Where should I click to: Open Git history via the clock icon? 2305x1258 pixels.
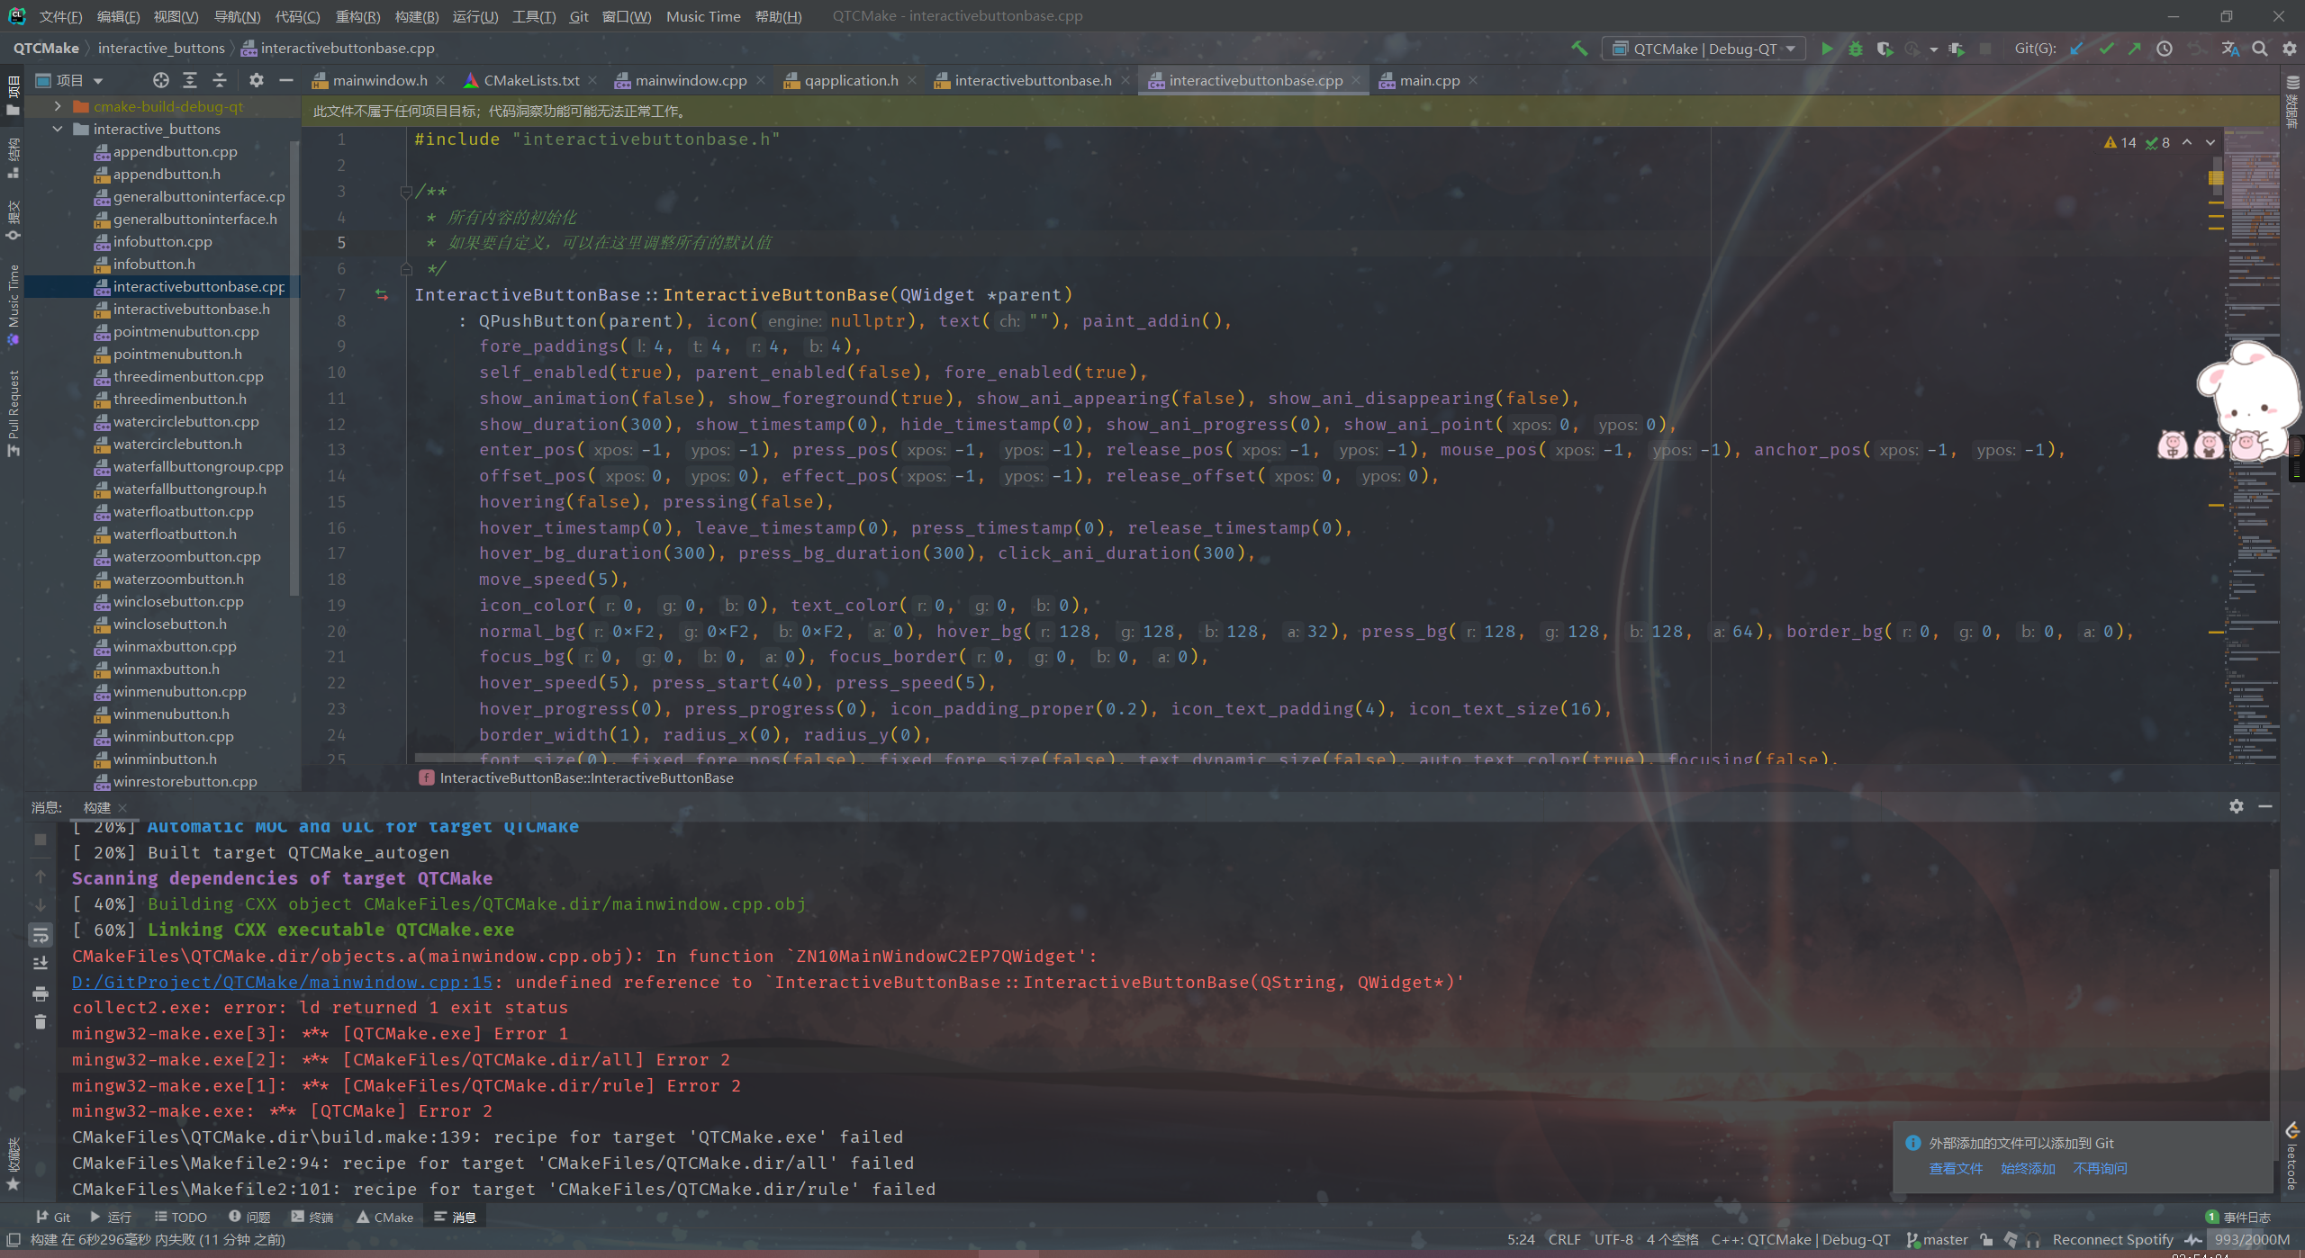click(2165, 49)
